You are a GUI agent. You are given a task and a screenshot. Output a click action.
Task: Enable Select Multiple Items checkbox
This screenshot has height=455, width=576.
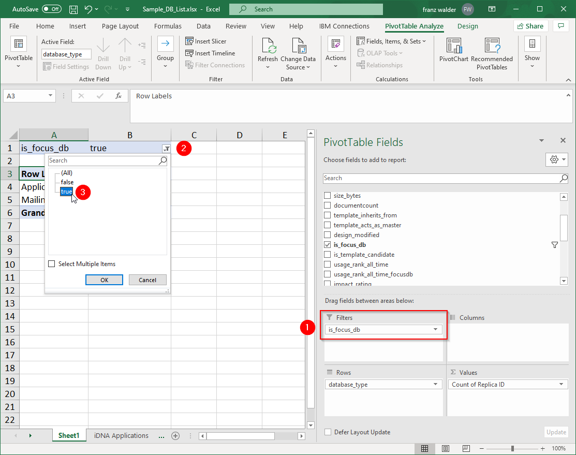coord(52,264)
